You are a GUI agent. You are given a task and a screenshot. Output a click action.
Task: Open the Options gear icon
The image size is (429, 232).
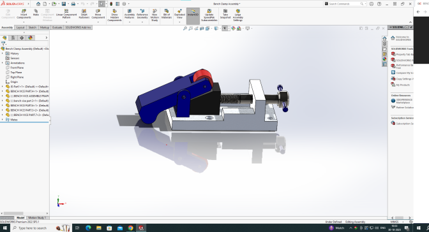coord(124,4)
